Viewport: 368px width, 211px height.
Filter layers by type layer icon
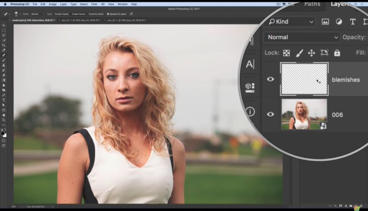point(352,22)
